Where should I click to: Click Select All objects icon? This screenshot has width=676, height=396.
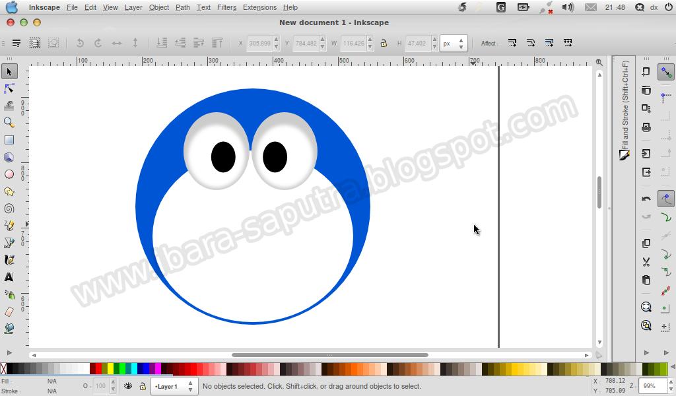click(x=17, y=43)
